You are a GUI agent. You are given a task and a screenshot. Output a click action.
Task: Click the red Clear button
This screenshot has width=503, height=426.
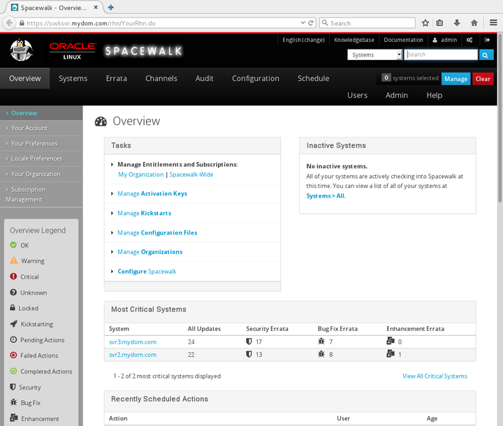click(483, 79)
